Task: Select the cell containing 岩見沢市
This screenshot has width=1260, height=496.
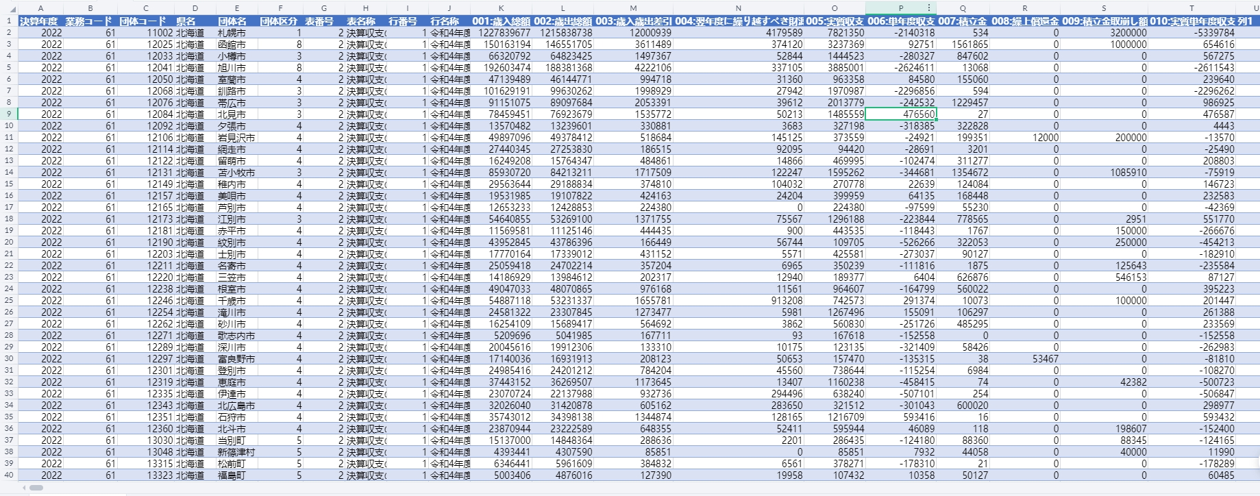Action: (236, 138)
